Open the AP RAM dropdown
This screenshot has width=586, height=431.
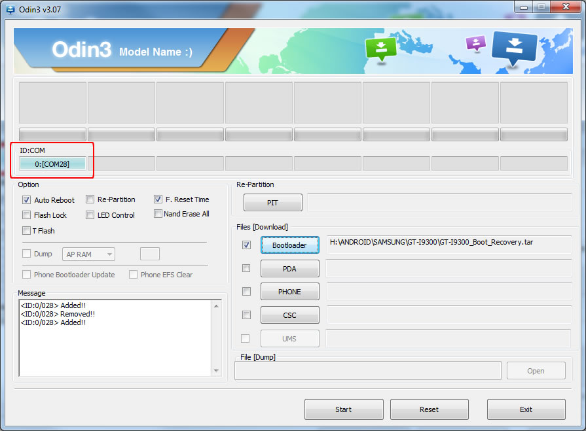[88, 254]
